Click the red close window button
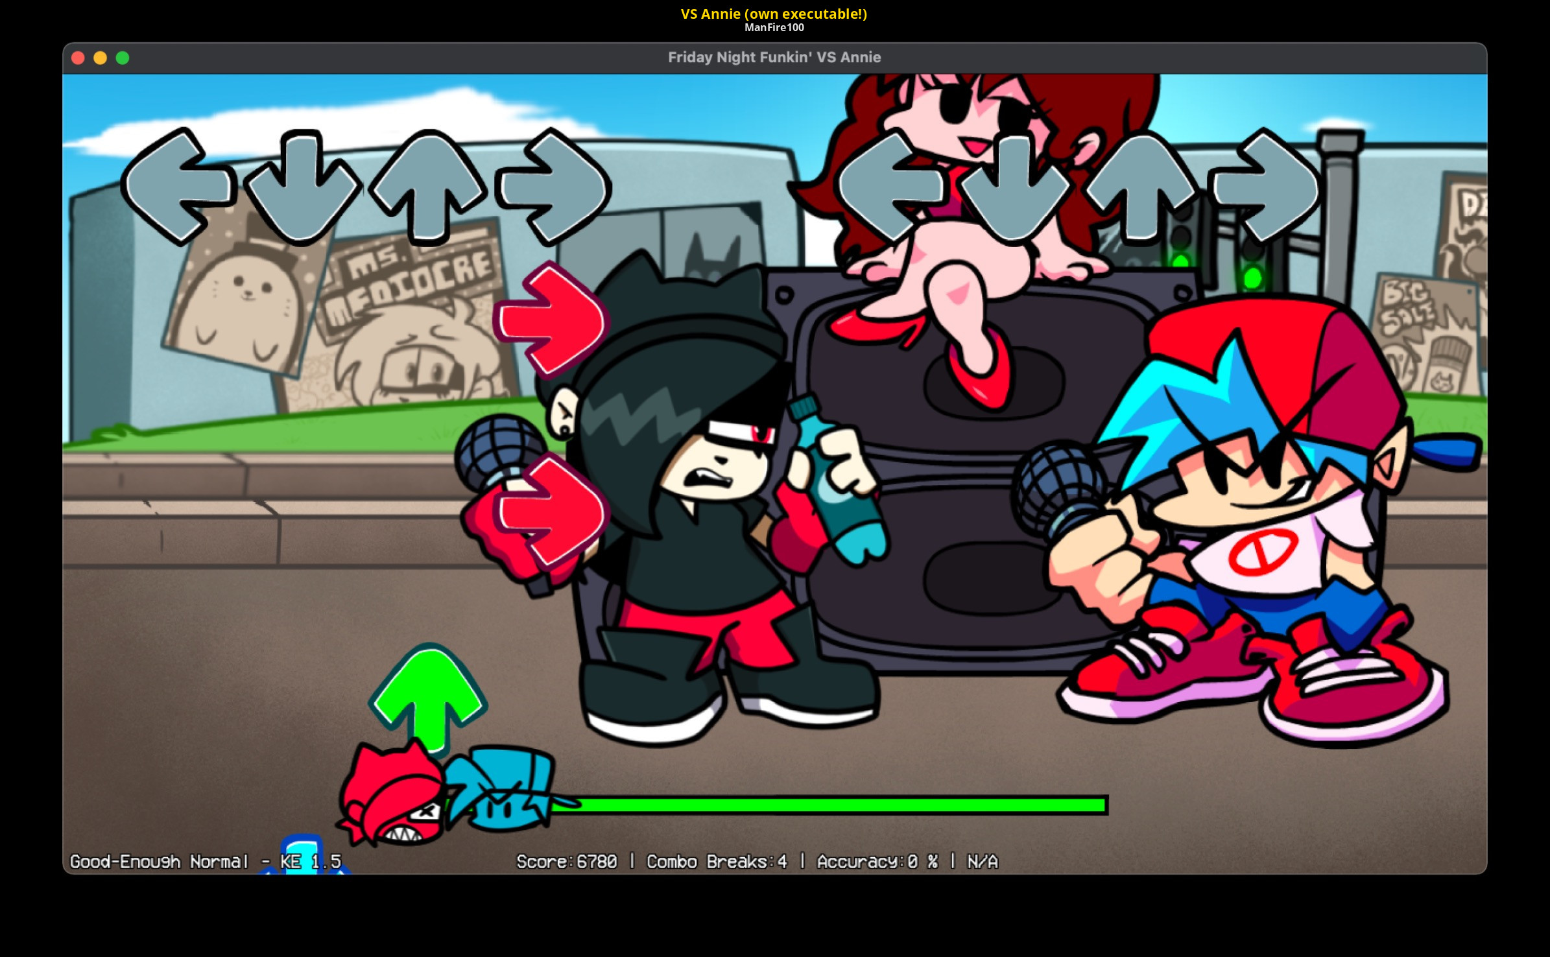 coord(78,58)
